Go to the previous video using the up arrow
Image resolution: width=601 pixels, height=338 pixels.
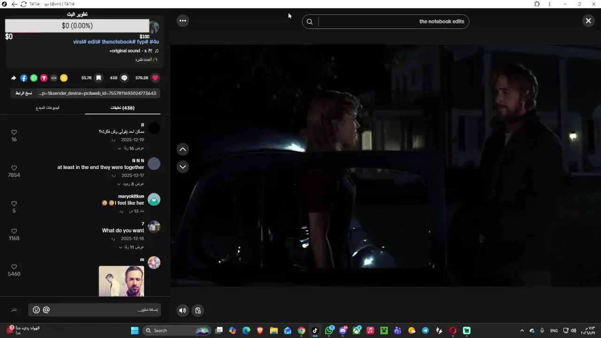click(183, 149)
